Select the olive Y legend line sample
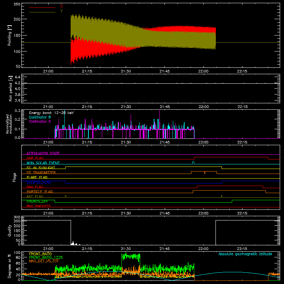Viewport: 284px width, 284px height. 42,12
